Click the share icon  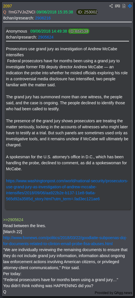point(111,6)
